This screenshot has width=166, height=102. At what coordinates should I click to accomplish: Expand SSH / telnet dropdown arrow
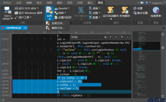pyautogui.click(x=12, y=18)
